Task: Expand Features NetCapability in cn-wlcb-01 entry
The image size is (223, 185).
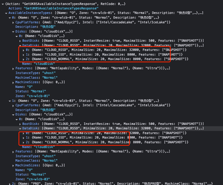Action: tap(13, 69)
